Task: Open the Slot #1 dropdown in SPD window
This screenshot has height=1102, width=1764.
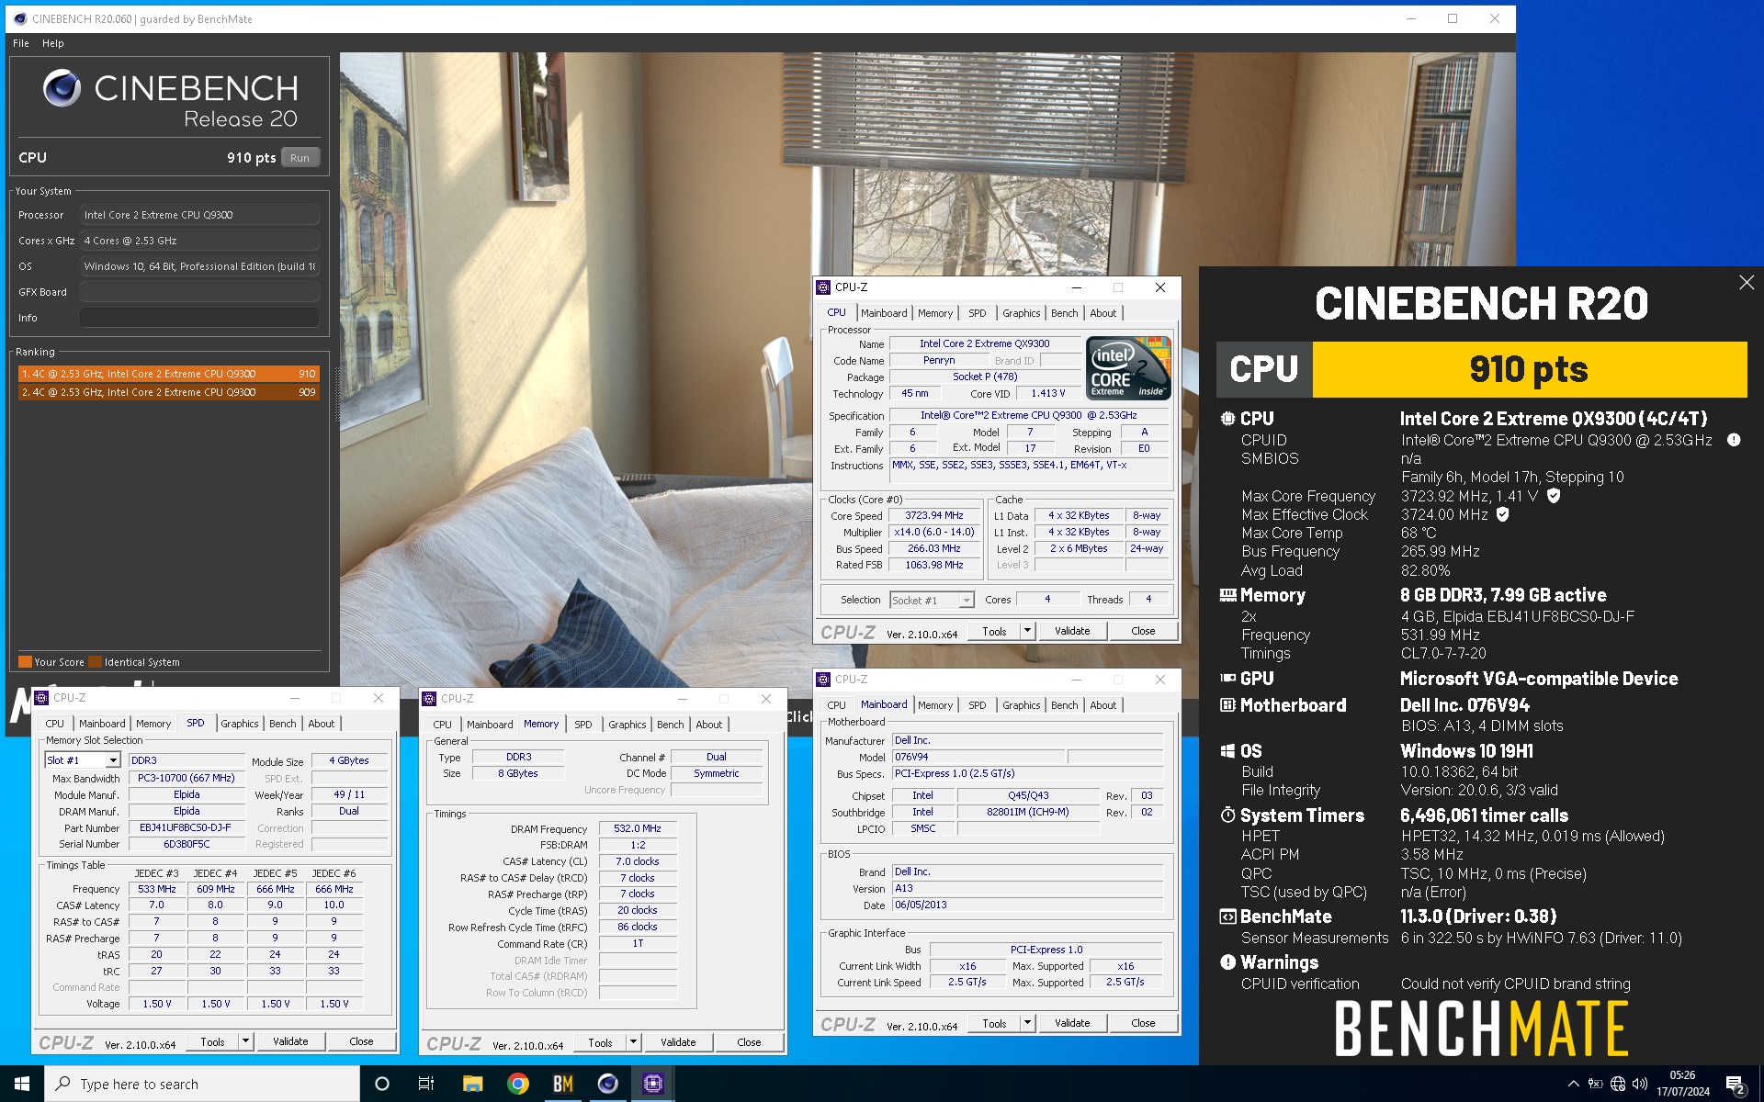Action: coord(113,760)
